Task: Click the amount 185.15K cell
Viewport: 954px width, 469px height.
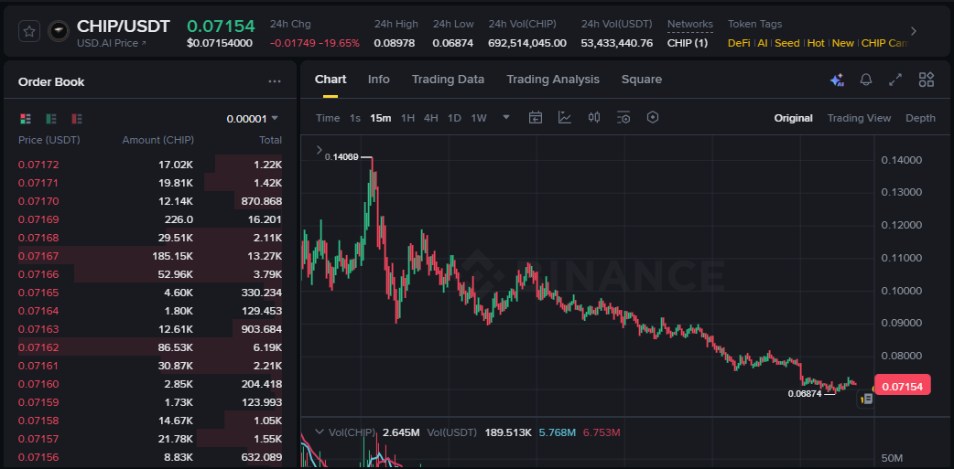Action: point(173,256)
